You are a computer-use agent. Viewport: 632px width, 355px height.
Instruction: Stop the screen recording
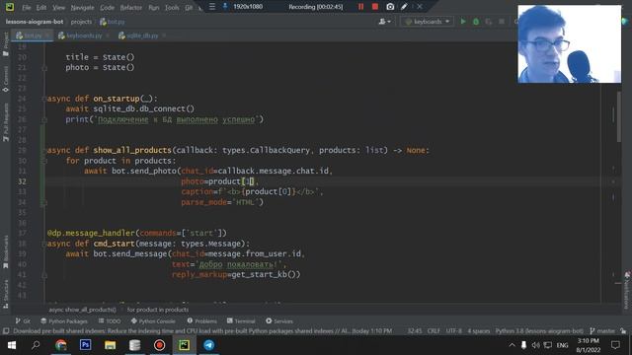(375, 7)
